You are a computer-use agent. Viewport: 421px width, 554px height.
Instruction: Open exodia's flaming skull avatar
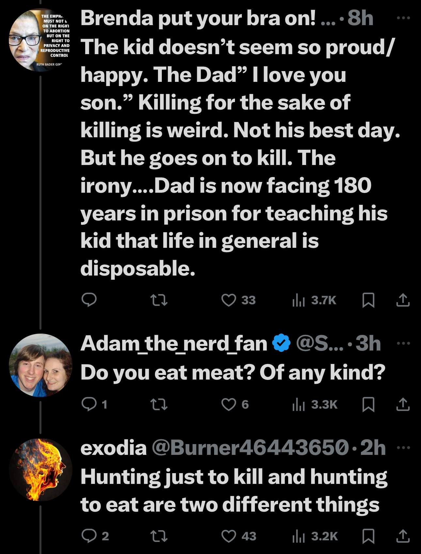pos(40,470)
